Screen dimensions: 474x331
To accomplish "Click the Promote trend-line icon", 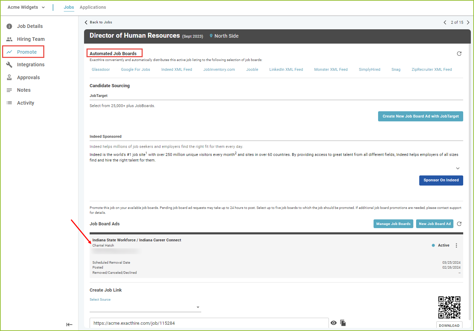I will tap(9, 52).
